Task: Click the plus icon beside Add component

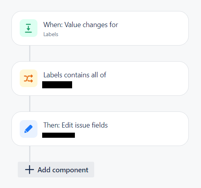Action: 30,170
